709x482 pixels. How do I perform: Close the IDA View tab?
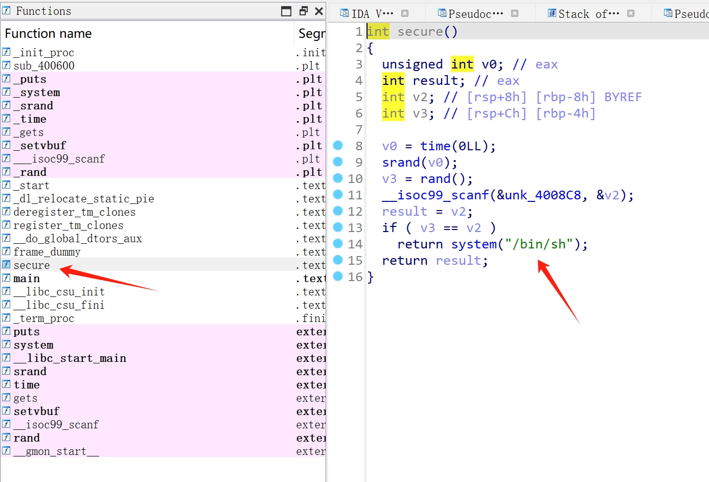(405, 14)
